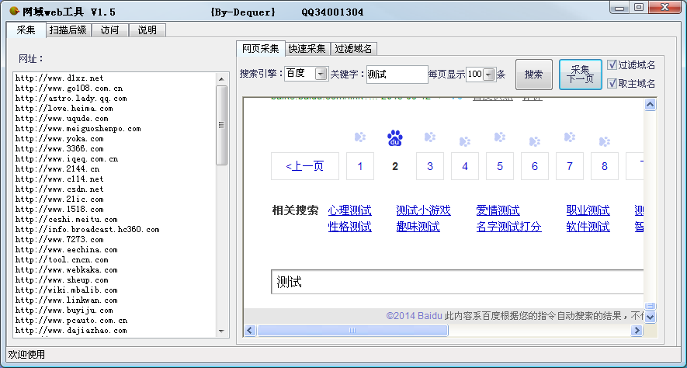Select URL http://www.3366.com
Viewport: 687px width, 368px height.
pyautogui.click(x=60, y=148)
